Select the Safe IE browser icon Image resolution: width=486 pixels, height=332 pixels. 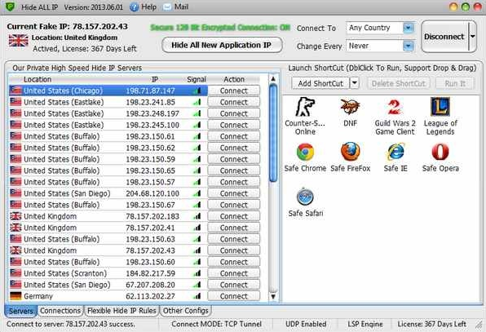coord(395,152)
